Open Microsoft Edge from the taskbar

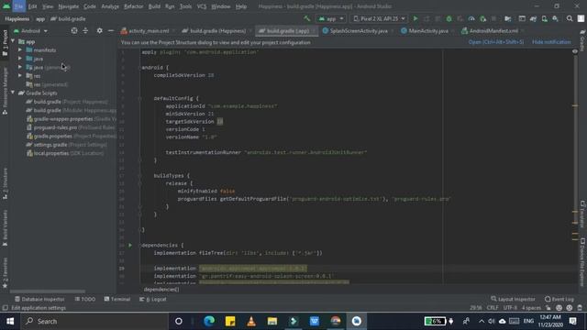(209, 321)
